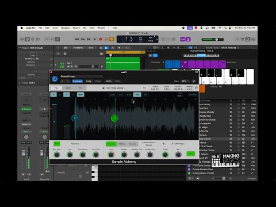Open Quick Help icon in control bar
The height and width of the screenshot is (207, 276).
(x=32, y=39)
